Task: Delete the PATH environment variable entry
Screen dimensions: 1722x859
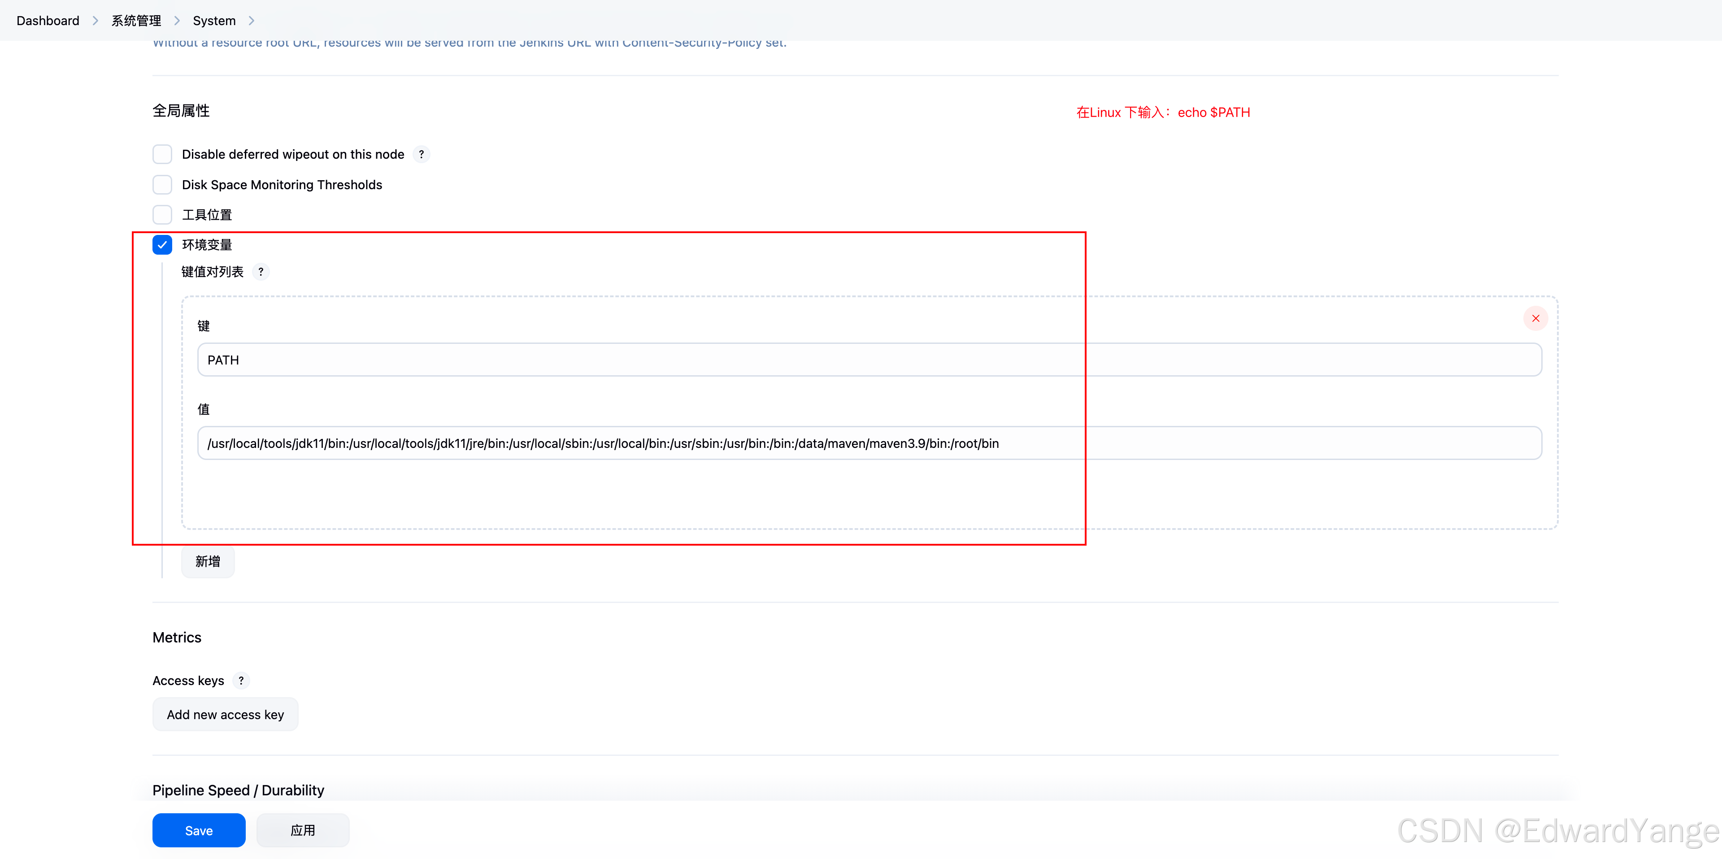Action: pos(1535,318)
